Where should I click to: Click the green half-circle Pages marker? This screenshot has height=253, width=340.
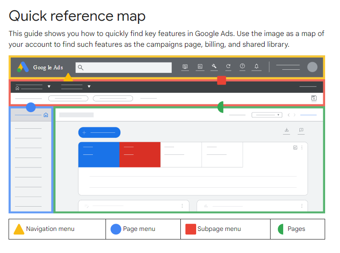tap(221, 107)
